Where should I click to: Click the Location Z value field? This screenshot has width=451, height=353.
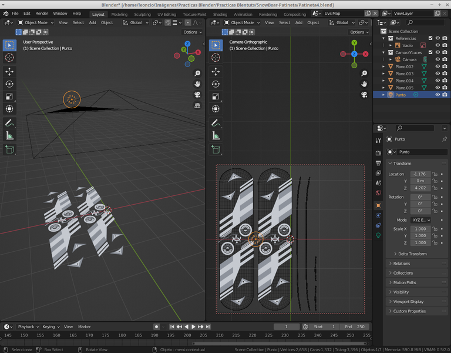point(420,188)
